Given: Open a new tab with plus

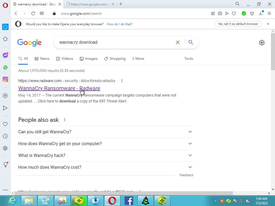Looking at the screenshot, I should pos(121,4).
